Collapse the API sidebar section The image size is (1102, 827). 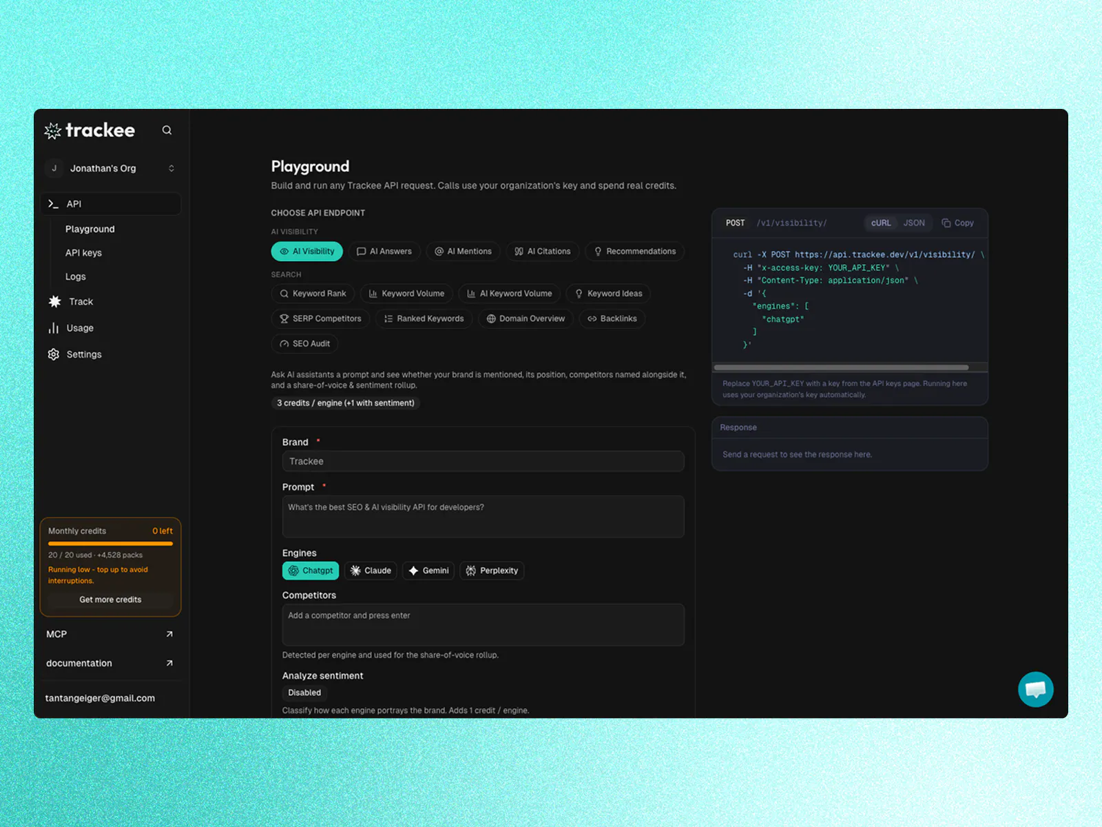[110, 204]
